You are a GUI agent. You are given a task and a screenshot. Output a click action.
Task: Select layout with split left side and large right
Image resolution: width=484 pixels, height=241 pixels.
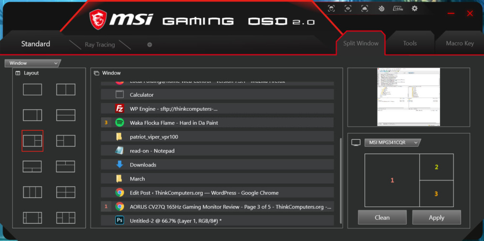(66, 141)
